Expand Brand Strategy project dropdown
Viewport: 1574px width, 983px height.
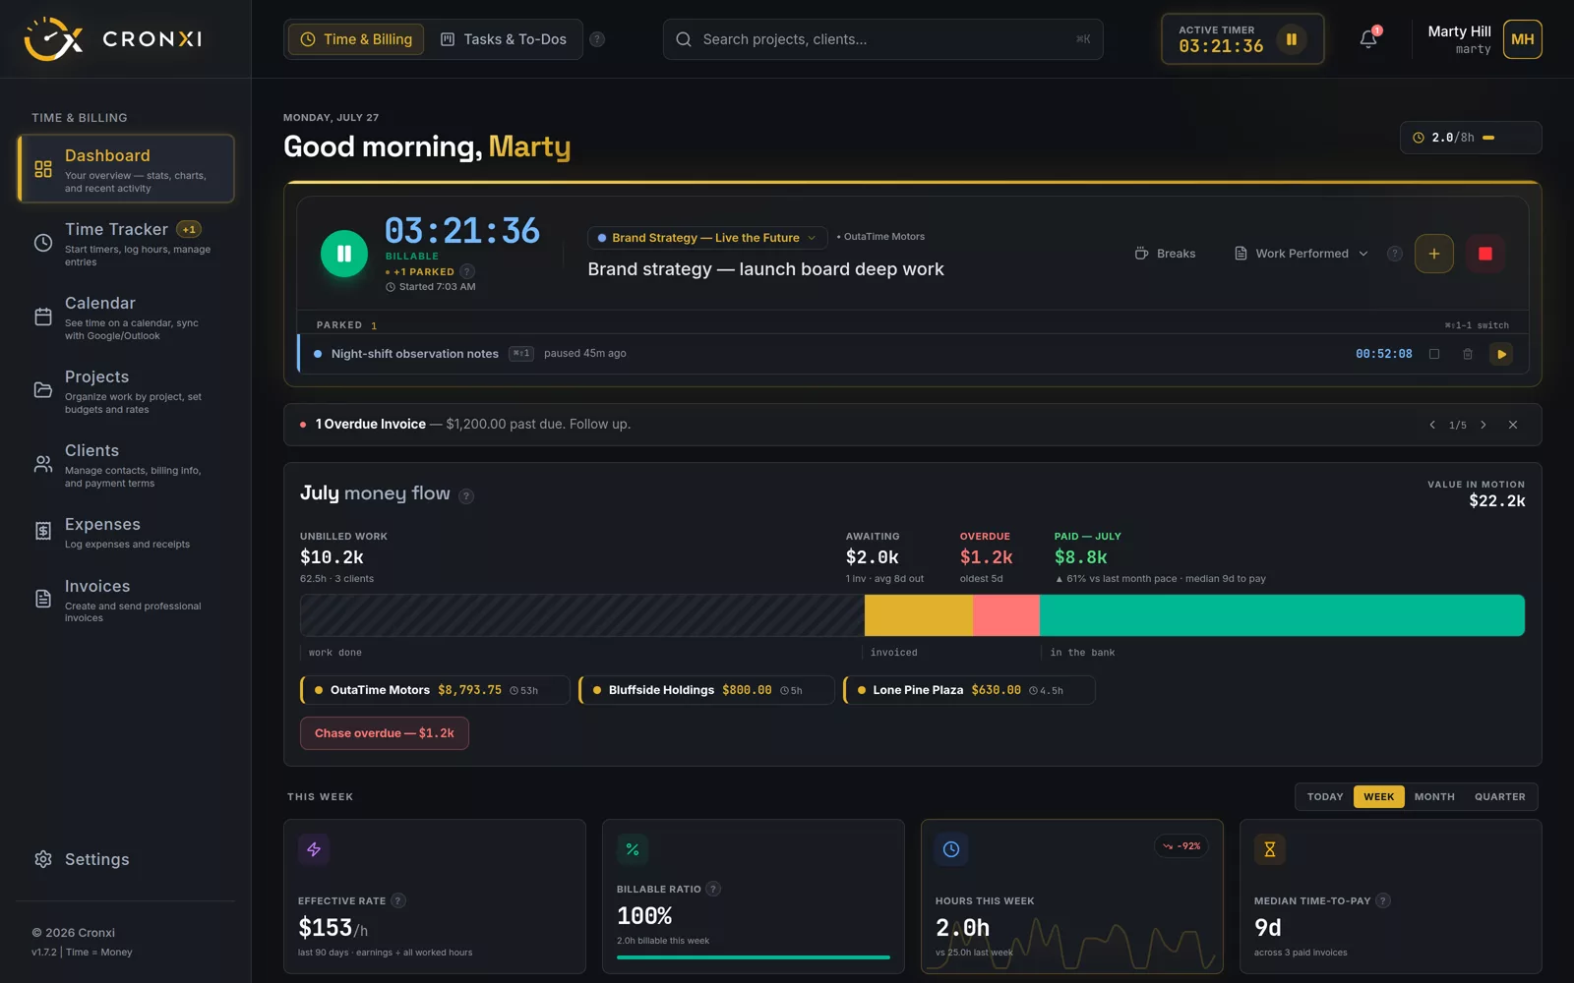[x=706, y=238]
